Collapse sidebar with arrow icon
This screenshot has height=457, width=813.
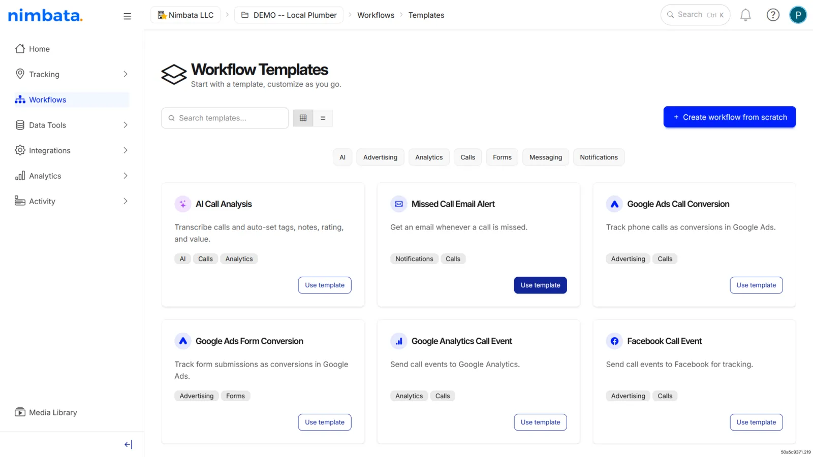[128, 444]
